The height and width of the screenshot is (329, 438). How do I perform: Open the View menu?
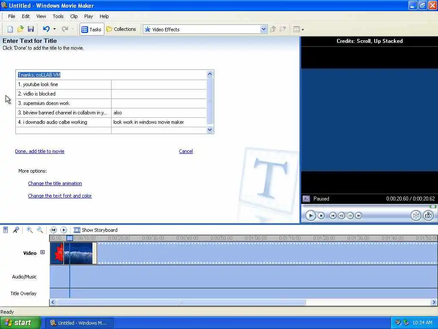tap(41, 16)
